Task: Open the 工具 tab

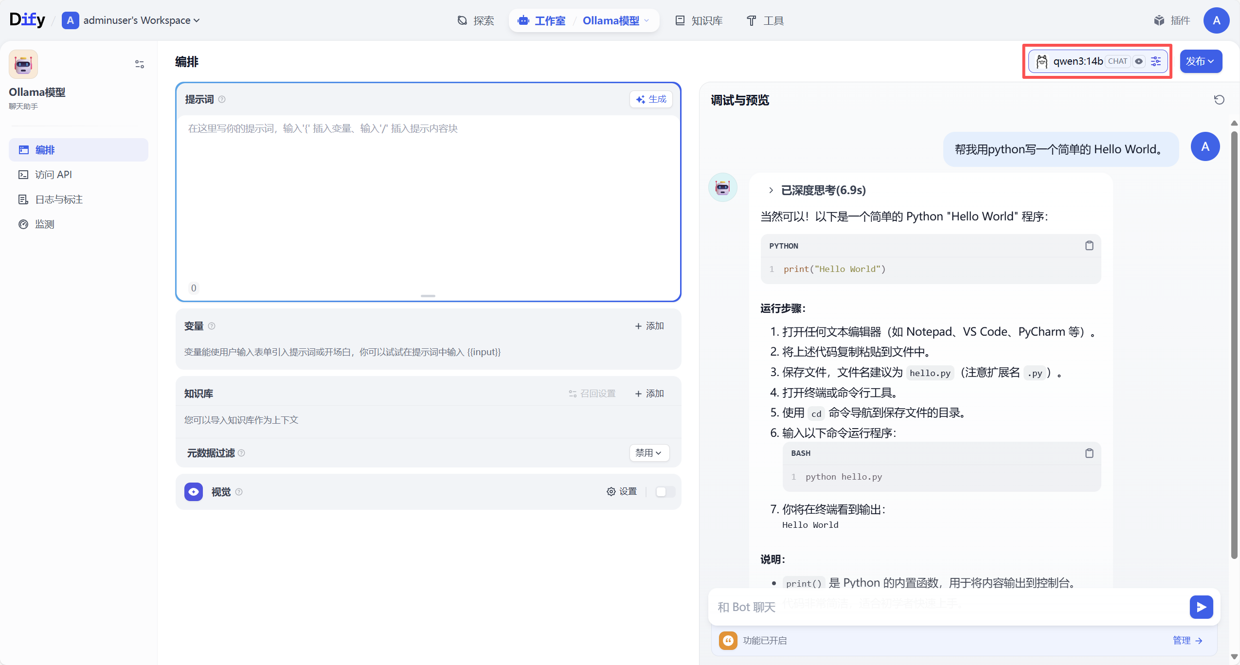Action: [x=765, y=20]
